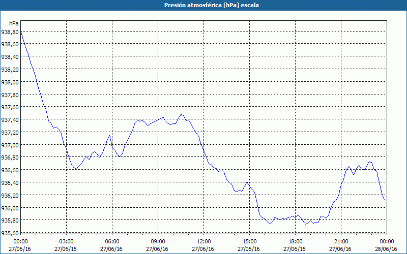Select the 937,00 y-axis value
Screen dimensions: 407x254
(10, 145)
